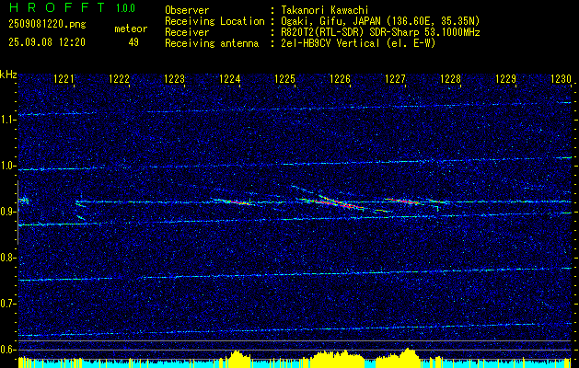The width and height of the screenshot is (579, 368).
Task: Click the meteor count 49
Action: [x=133, y=42]
